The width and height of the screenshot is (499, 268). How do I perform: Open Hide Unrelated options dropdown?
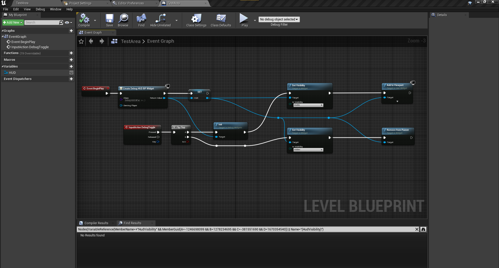177,20
